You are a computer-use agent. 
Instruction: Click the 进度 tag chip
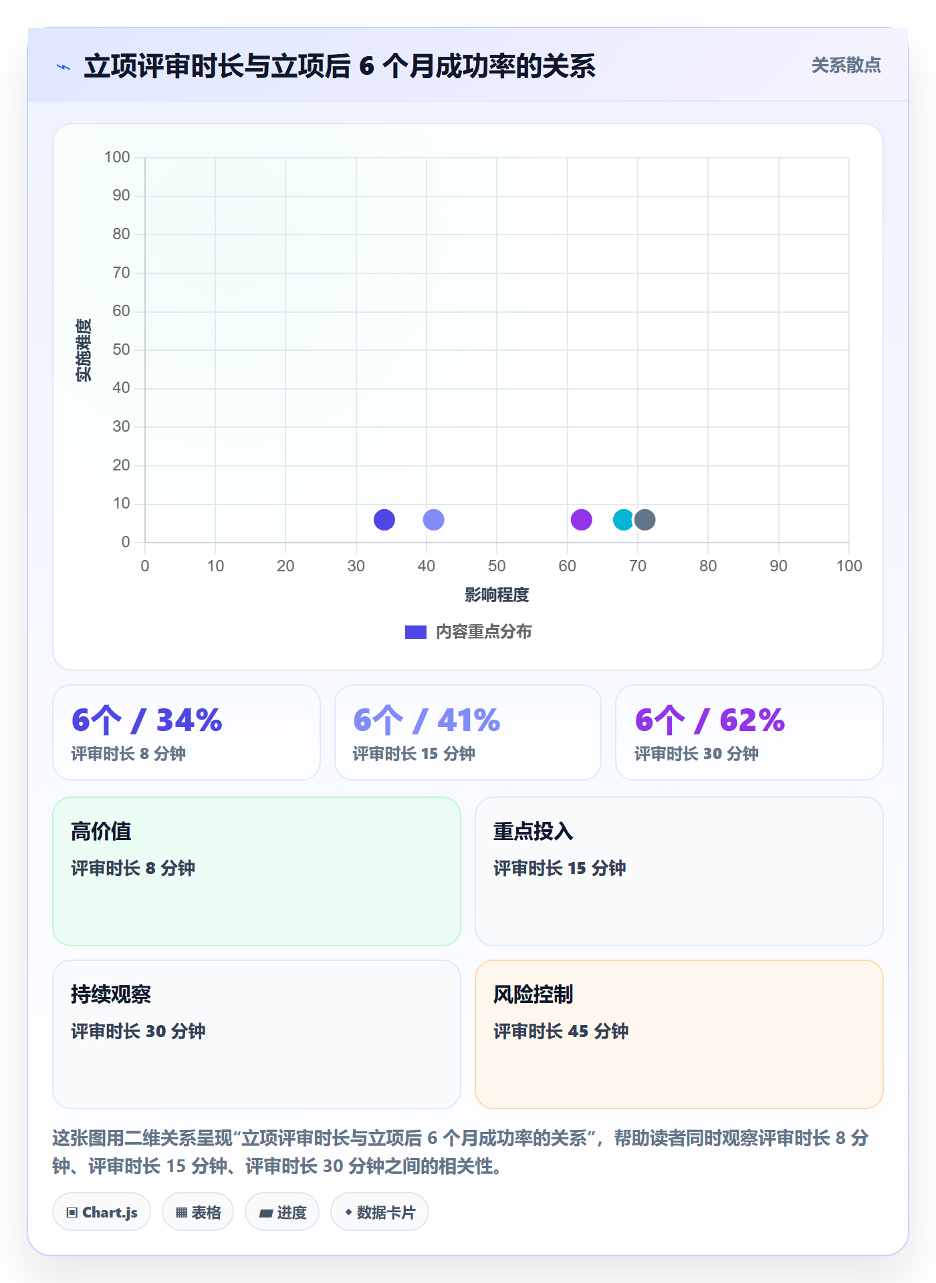[282, 1212]
